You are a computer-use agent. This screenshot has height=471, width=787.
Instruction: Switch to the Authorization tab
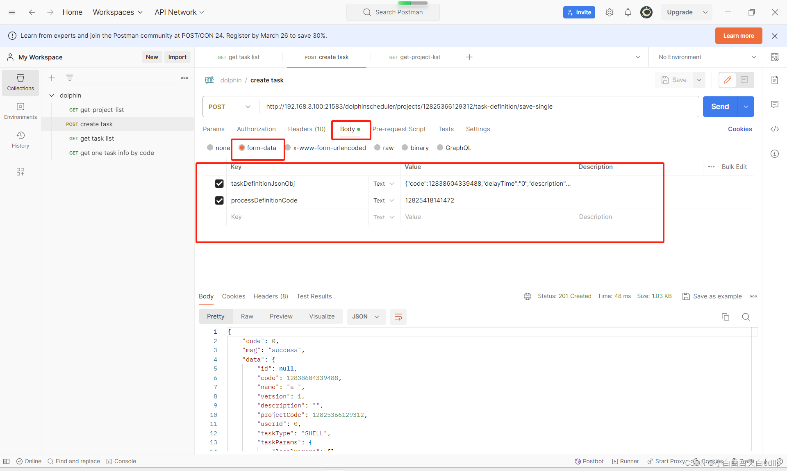(256, 129)
